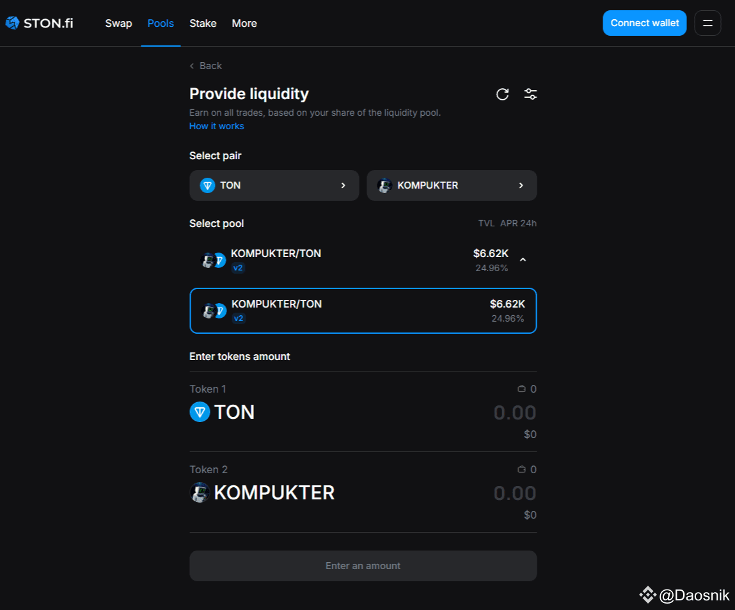
Task: Open the KOMPUKTER token selector
Action: coord(452,185)
